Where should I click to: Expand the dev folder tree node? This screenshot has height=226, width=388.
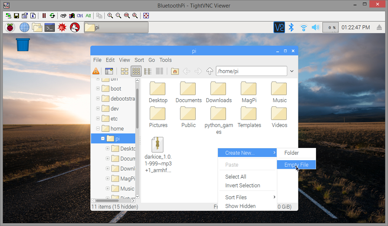[98, 108]
